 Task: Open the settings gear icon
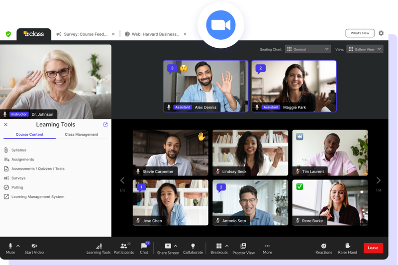click(381, 33)
